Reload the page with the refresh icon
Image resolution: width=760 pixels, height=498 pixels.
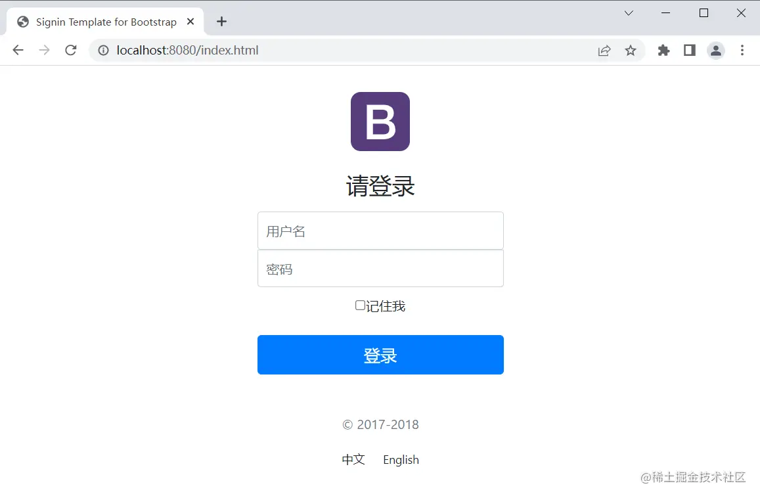tap(71, 50)
